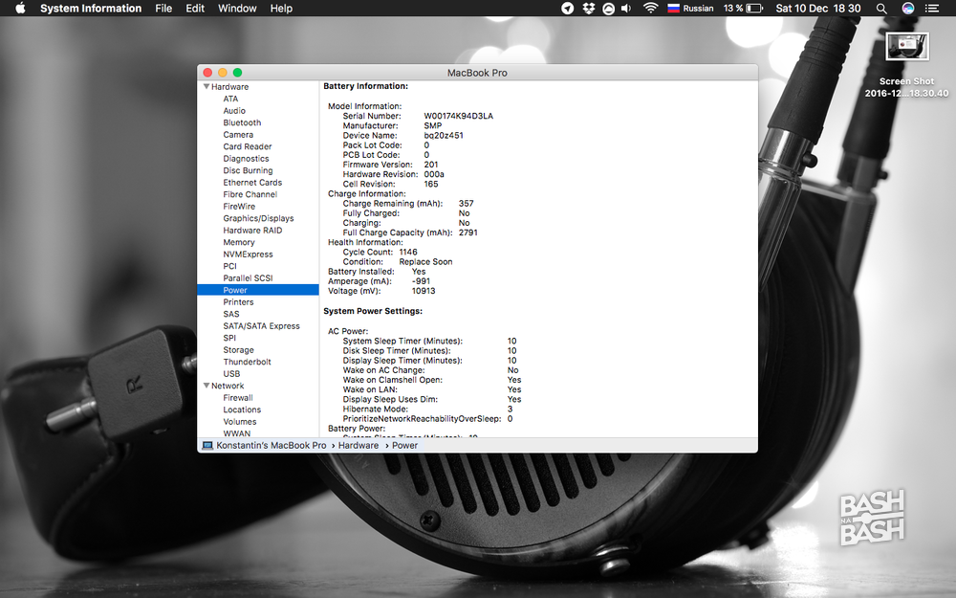This screenshot has height=598, width=956.
Task: Open the Dropbox menu bar icon
Action: [588, 8]
